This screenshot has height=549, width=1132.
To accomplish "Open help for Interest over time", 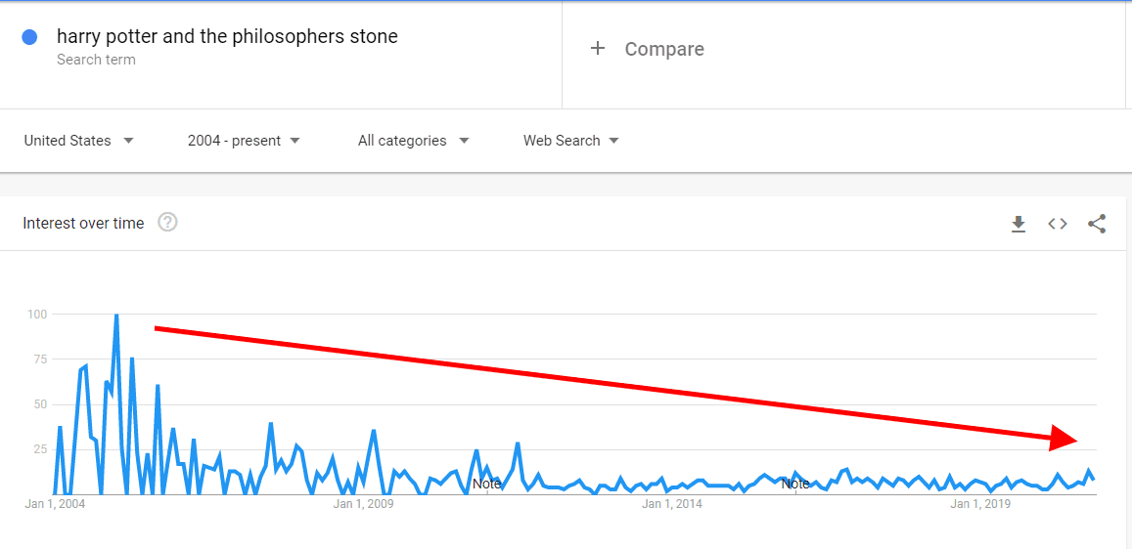I will 167,223.
